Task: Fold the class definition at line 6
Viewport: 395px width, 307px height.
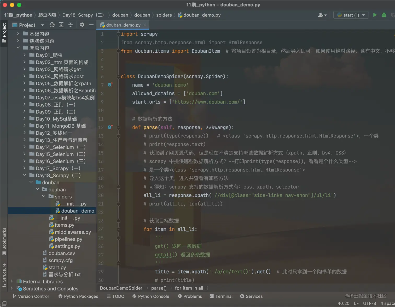Action: point(118,76)
